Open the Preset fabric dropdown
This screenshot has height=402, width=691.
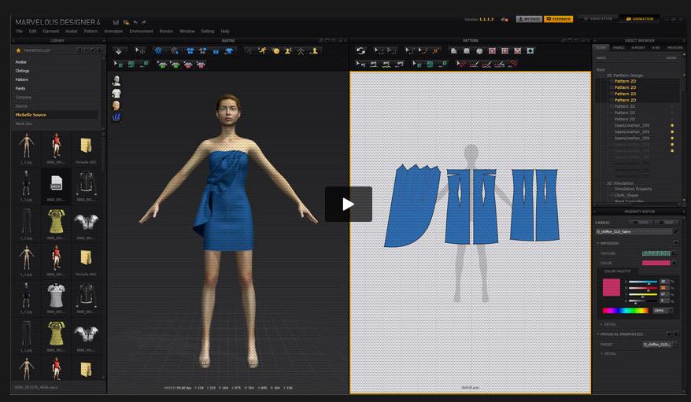pyautogui.click(x=659, y=345)
